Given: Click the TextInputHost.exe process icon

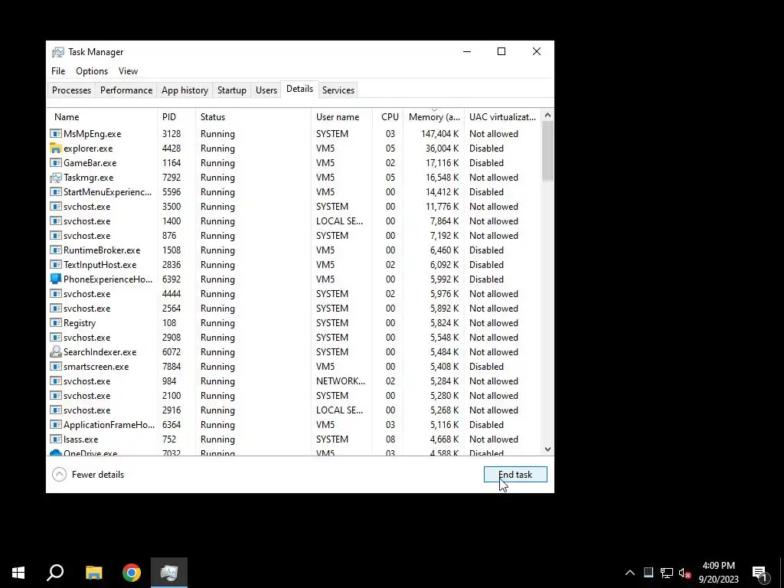Looking at the screenshot, I should [x=55, y=264].
